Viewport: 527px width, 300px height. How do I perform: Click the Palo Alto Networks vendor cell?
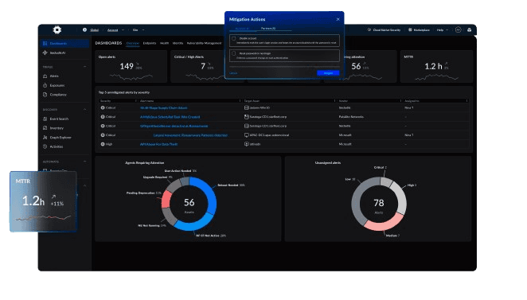(351, 117)
